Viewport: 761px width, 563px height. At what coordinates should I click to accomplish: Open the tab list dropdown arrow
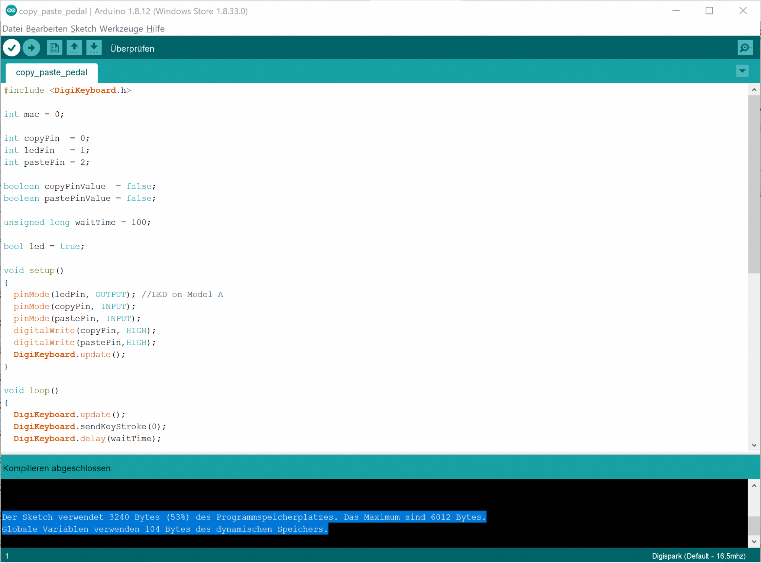tap(742, 71)
